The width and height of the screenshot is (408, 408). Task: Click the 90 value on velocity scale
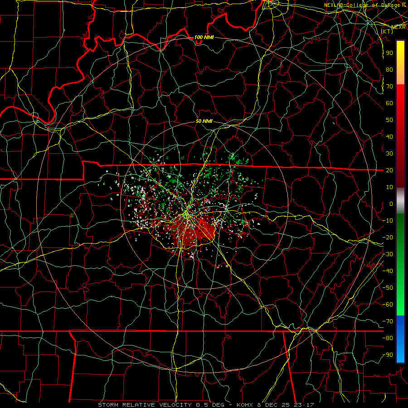click(x=389, y=53)
